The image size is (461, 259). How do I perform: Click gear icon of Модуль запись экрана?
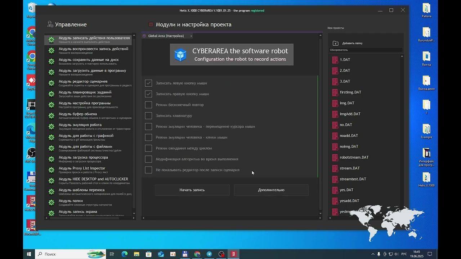52,213
